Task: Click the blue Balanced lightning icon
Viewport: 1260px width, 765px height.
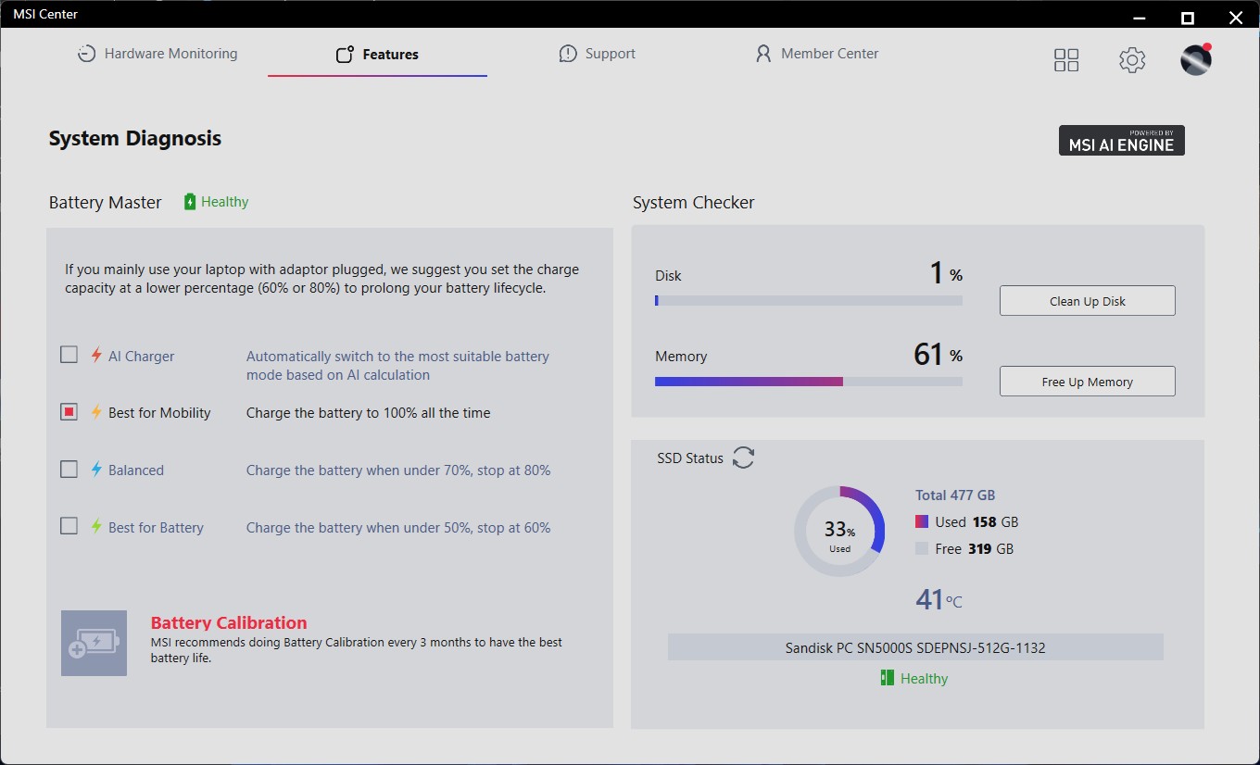Action: click(x=95, y=470)
